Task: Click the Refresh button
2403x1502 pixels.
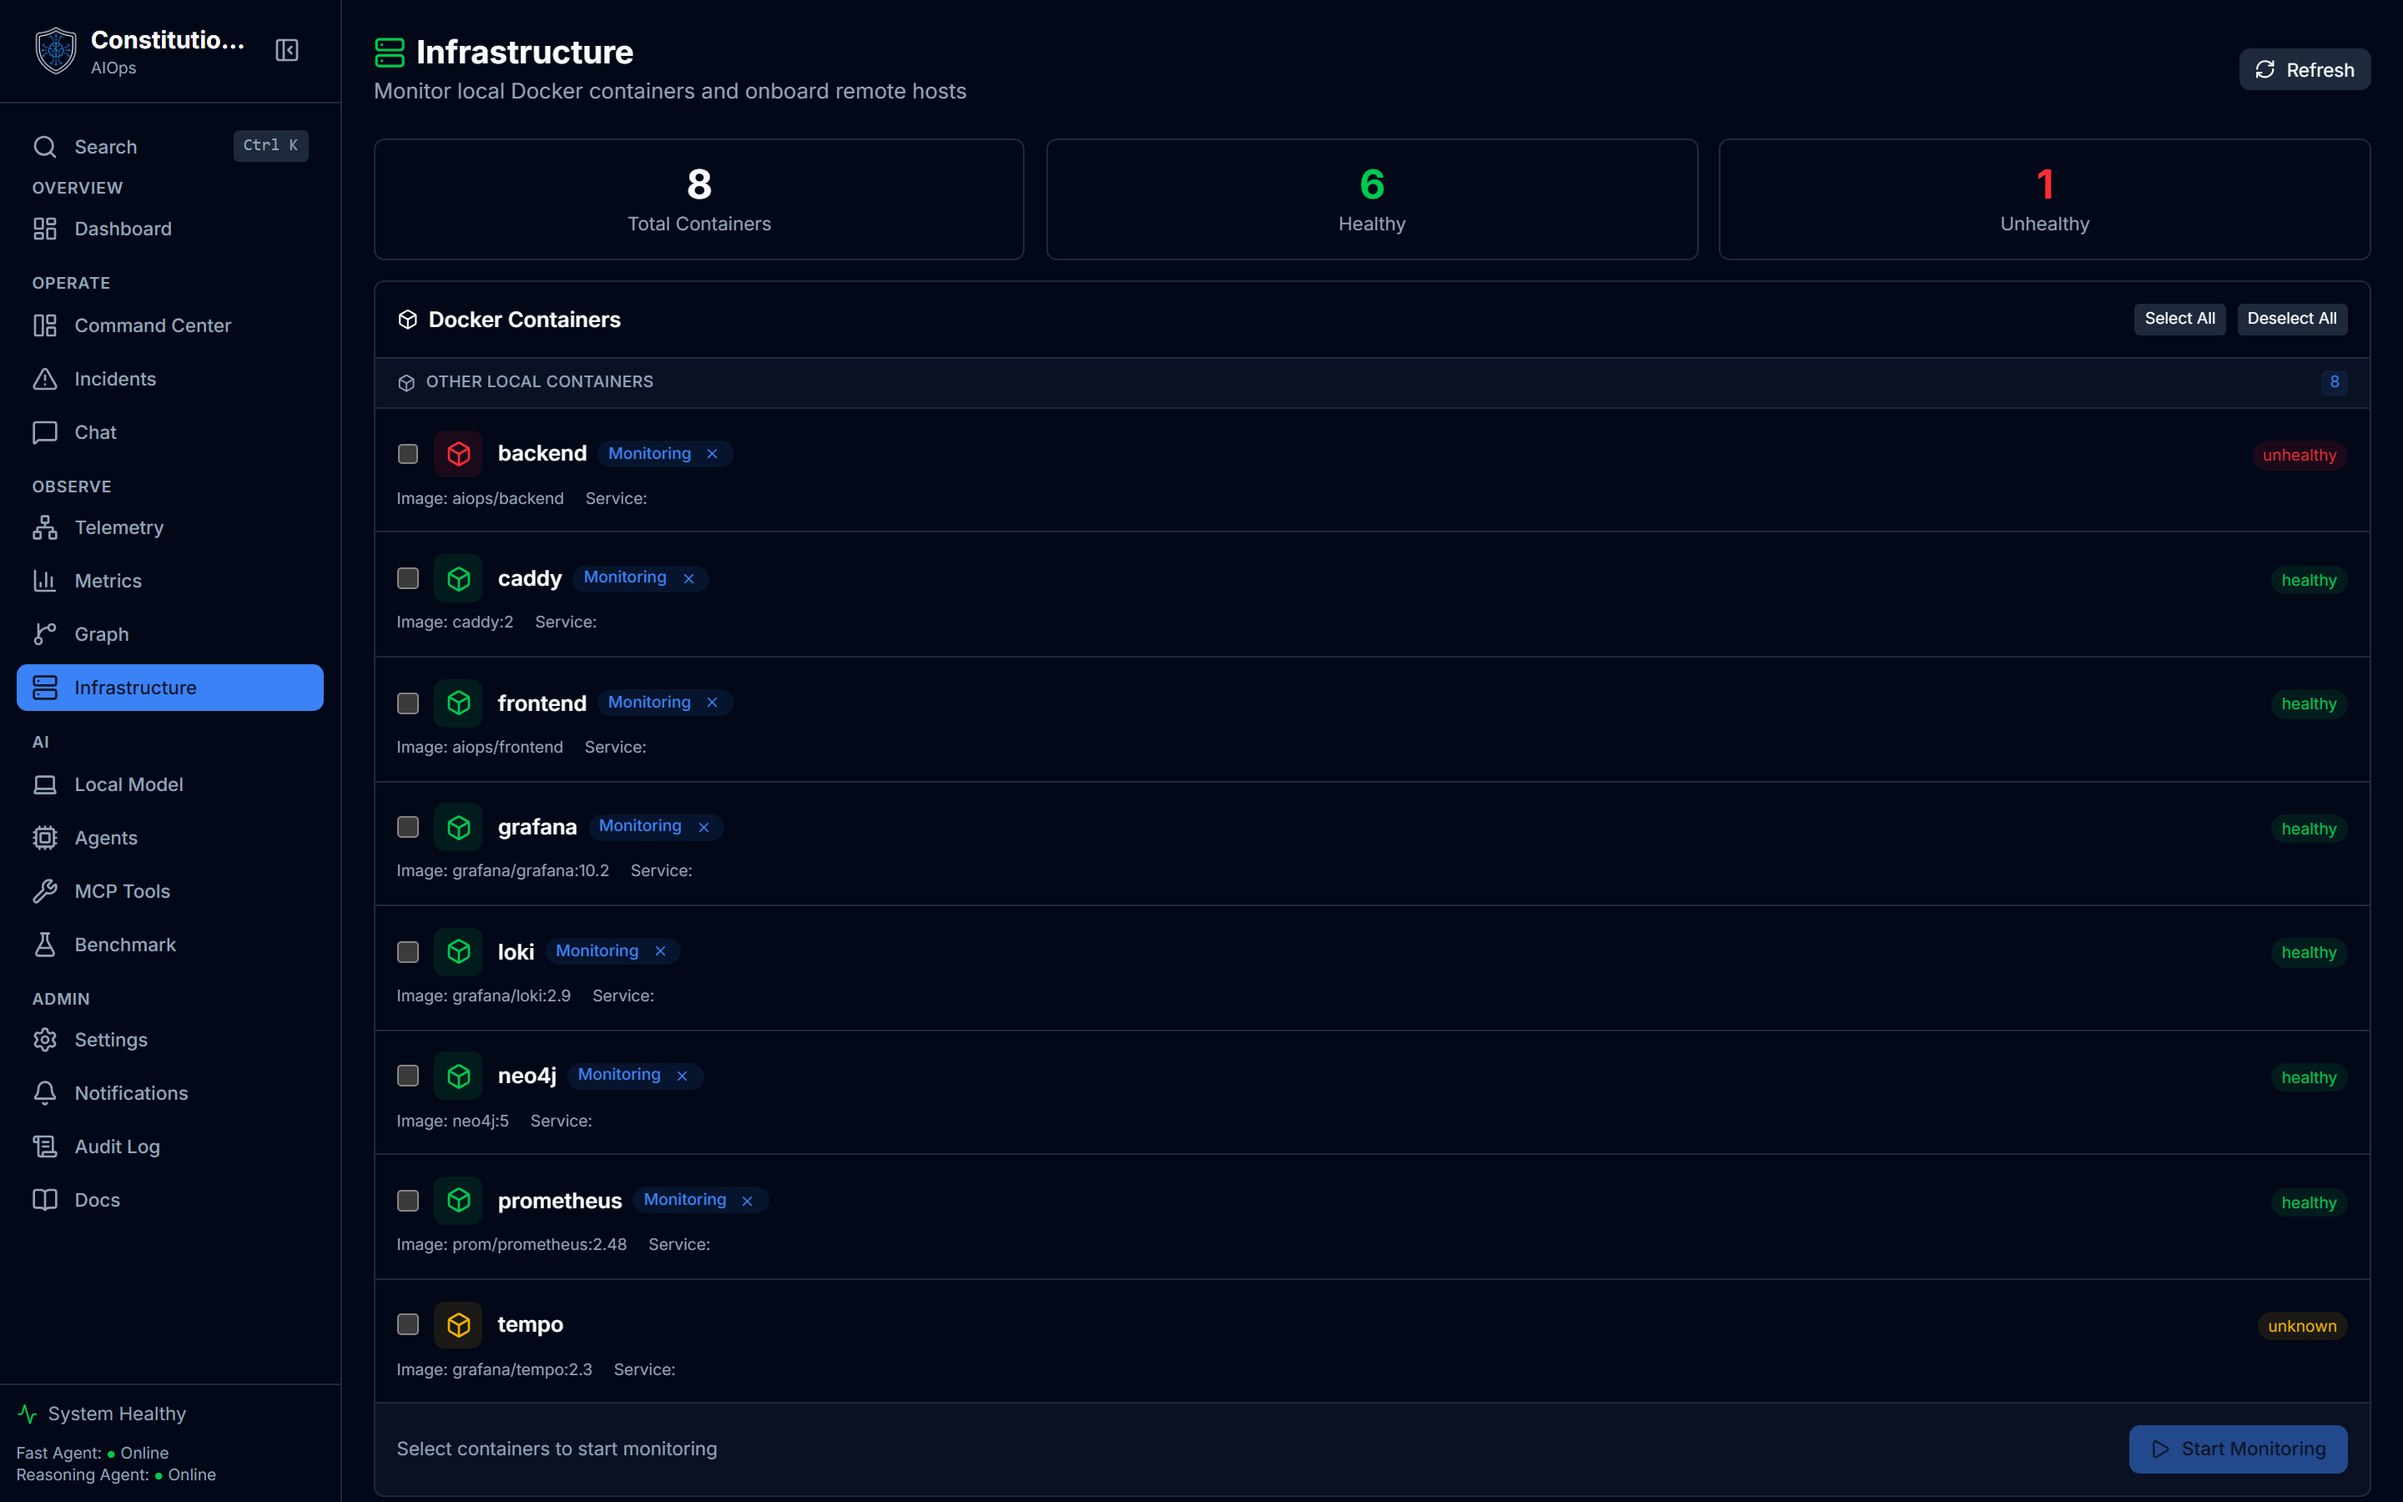Action: (2304, 69)
